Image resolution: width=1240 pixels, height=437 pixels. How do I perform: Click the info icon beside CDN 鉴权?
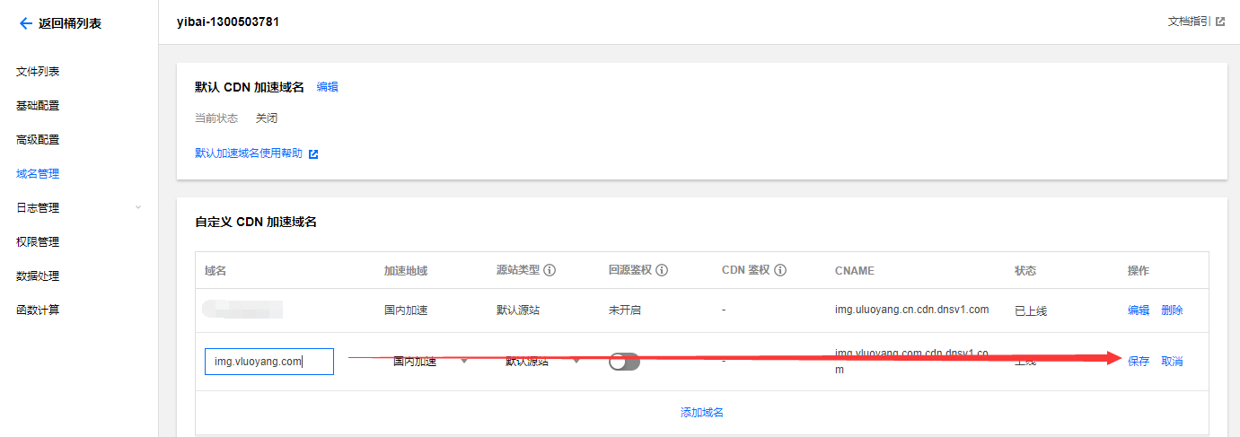click(780, 270)
